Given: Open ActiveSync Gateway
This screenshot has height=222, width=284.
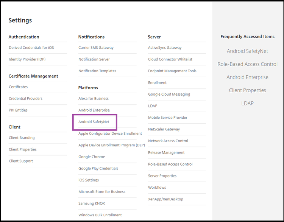Looking at the screenshot, I should [x=165, y=48].
